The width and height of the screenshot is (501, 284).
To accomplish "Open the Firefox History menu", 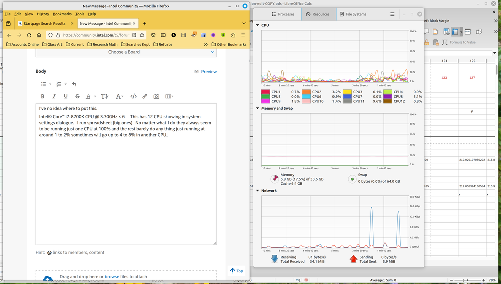I will [43, 14].
